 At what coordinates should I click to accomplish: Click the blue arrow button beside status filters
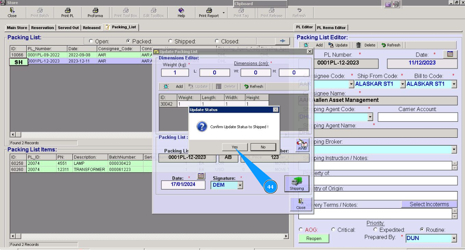click(x=283, y=41)
